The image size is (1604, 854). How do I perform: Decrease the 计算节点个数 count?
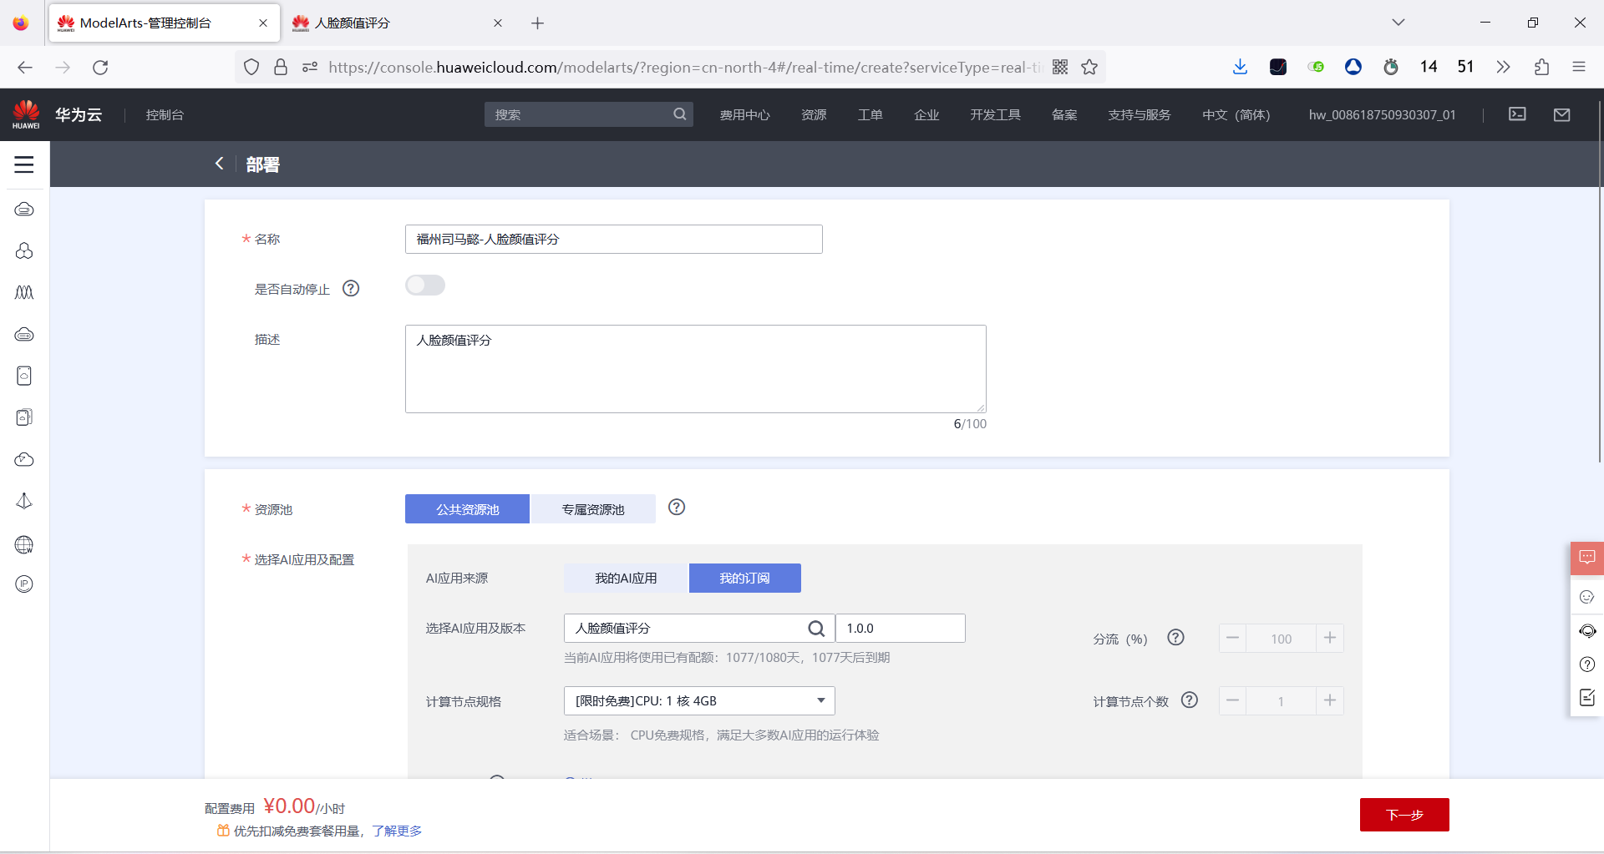(1232, 701)
